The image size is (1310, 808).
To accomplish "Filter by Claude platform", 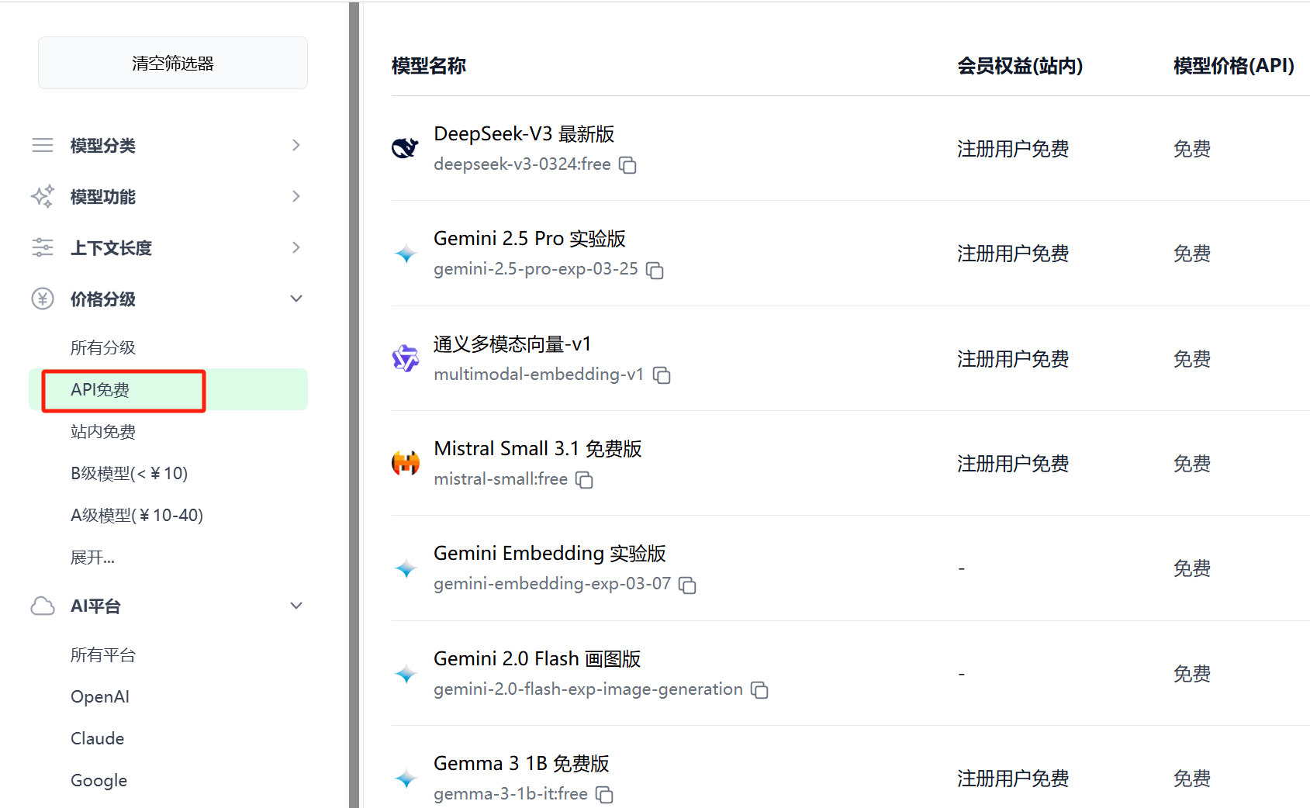I will pyautogui.click(x=97, y=738).
